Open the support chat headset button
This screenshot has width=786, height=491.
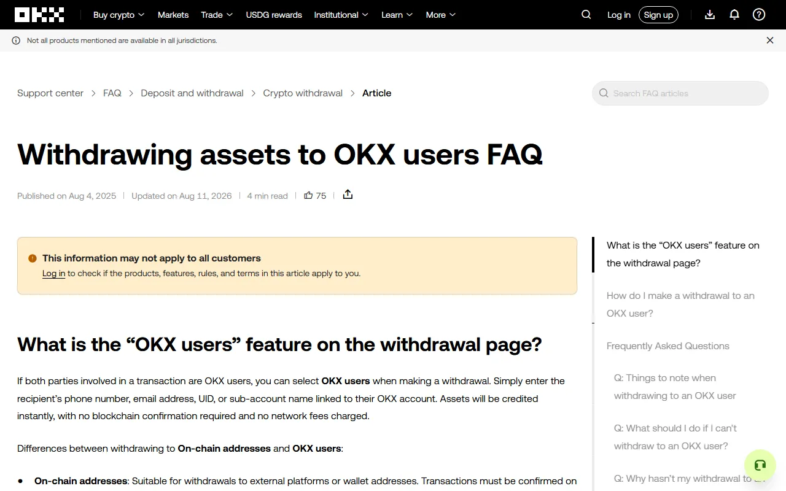click(760, 465)
